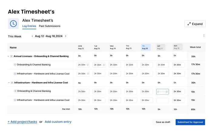Click the Add custom entry link
215x134 pixels.
click(58, 122)
